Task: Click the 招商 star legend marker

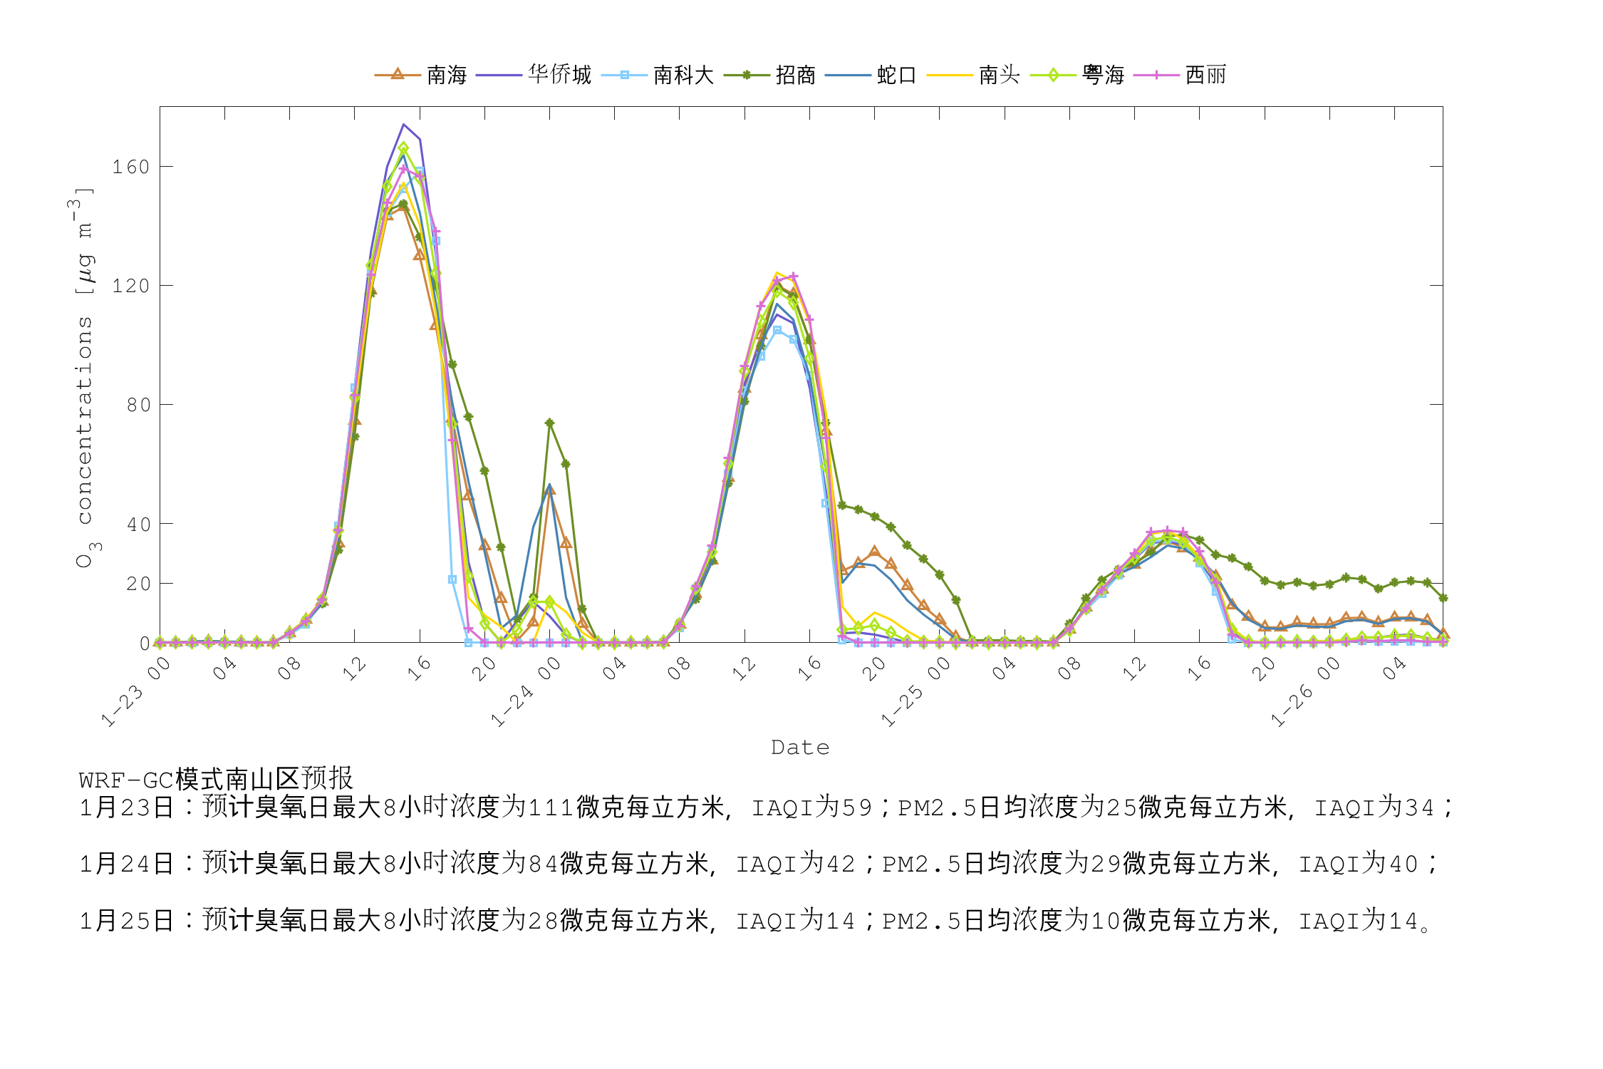Action: click(746, 75)
